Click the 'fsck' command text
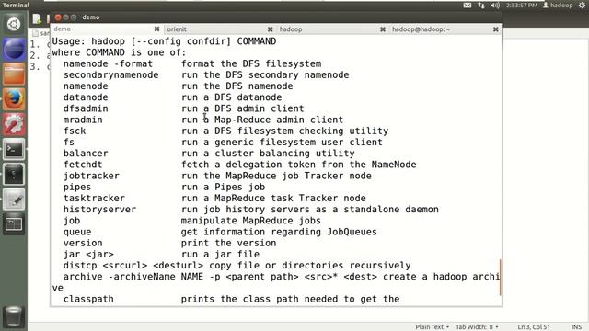This screenshot has width=589, height=331. pos(75,131)
